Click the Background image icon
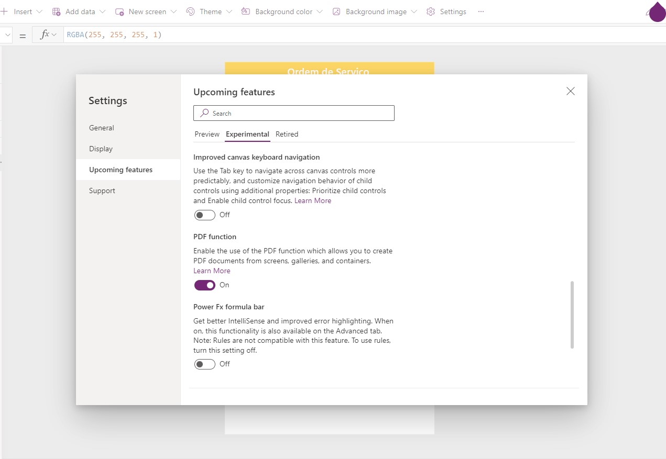This screenshot has height=459, width=666. (x=336, y=11)
